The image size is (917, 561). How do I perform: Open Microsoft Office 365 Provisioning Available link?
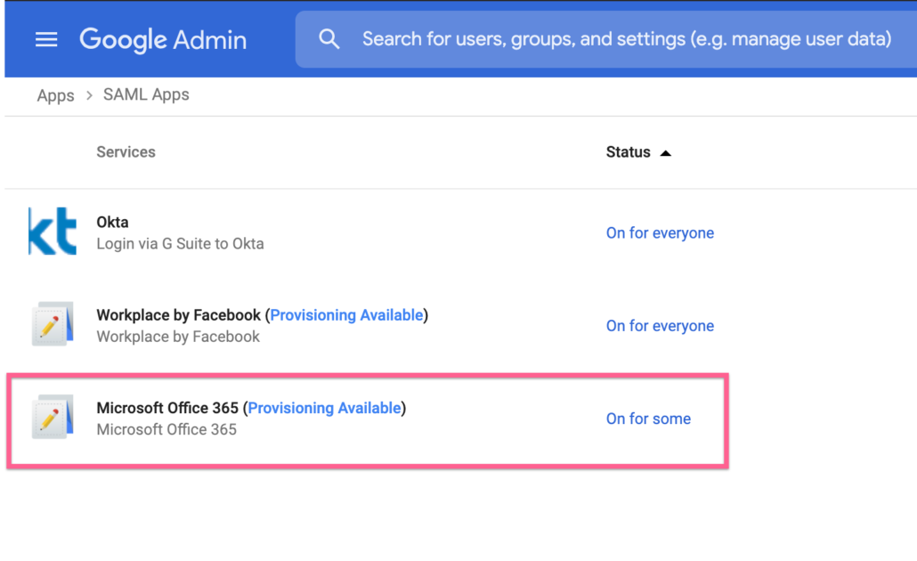(x=324, y=409)
